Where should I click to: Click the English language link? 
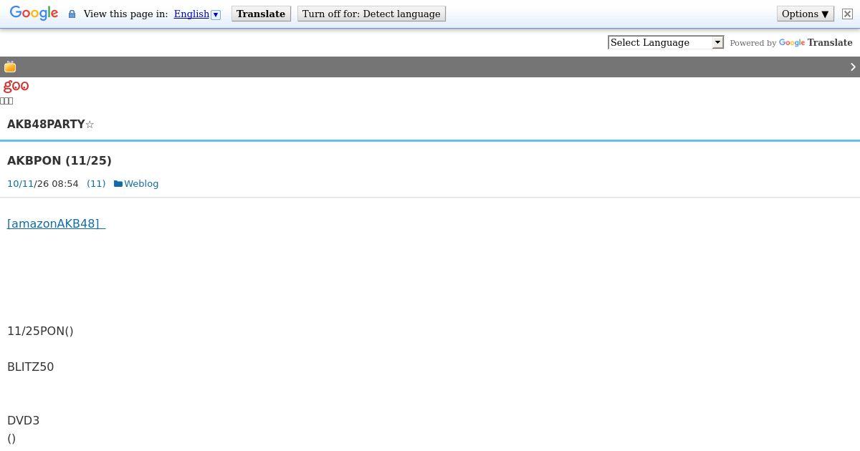coord(191,14)
